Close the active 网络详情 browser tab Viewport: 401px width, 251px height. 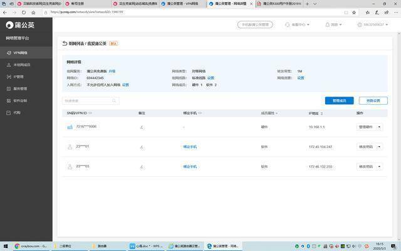(251, 4)
